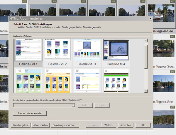Choose the green gallery style in second row
The width and height of the screenshot is (176, 135).
pyautogui.click(x=28, y=80)
